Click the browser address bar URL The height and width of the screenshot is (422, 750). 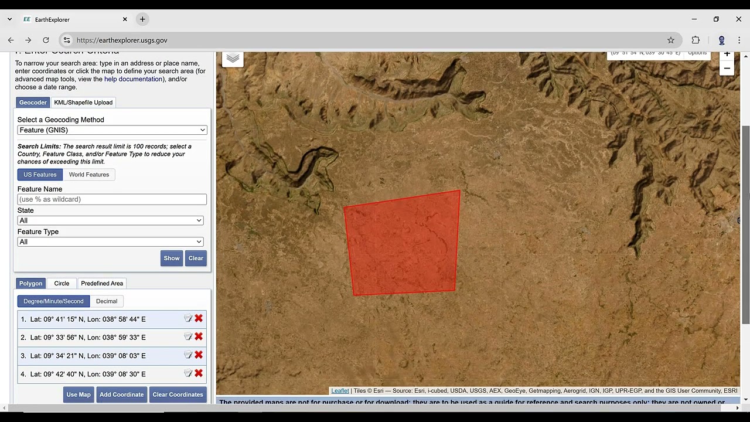click(122, 40)
